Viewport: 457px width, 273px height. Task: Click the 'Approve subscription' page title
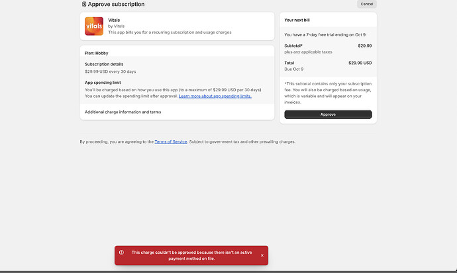pyautogui.click(x=116, y=4)
